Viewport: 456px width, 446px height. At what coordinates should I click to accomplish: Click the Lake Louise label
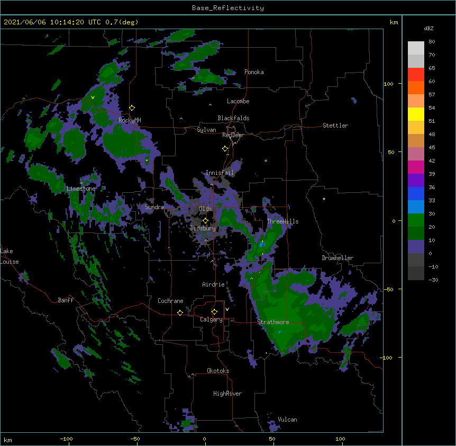9,256
